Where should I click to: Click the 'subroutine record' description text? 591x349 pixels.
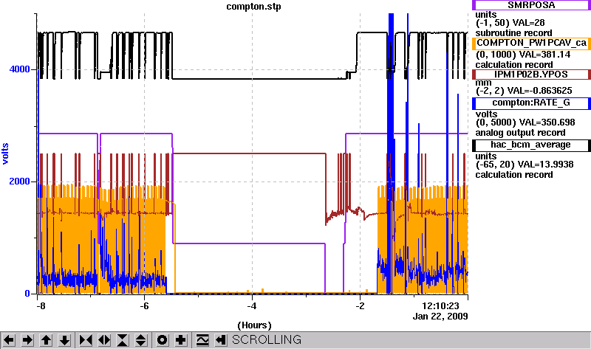tap(513, 33)
